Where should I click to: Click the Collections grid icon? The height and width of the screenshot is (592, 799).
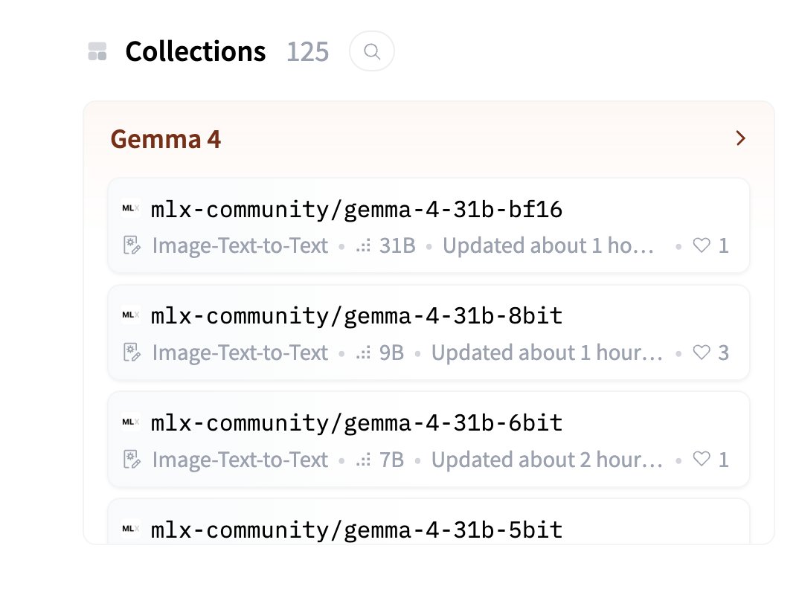tap(97, 51)
